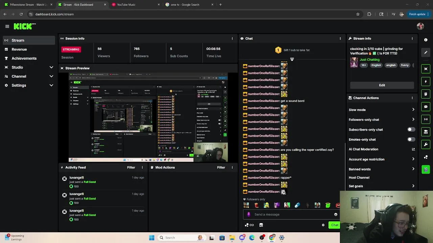Image resolution: width=433 pixels, height=243 pixels.
Task: Open Activity Feed Filter dropdown
Action: click(x=131, y=167)
